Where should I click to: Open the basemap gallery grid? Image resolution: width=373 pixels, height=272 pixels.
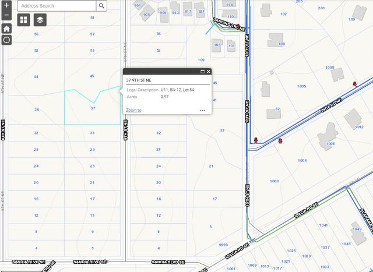[24, 20]
